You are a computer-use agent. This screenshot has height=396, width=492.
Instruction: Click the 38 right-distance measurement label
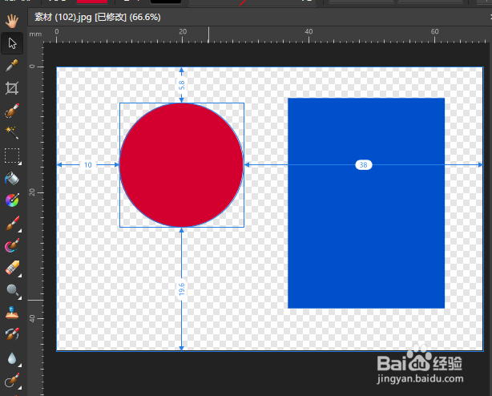[363, 165]
